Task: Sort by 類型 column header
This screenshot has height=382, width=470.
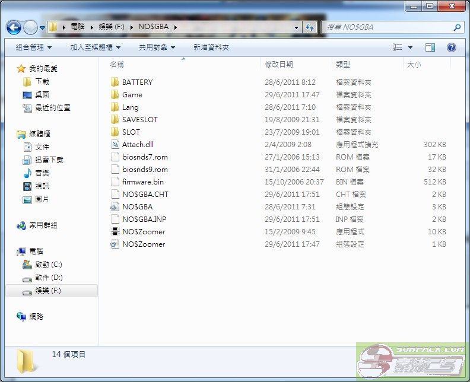Action: [343, 64]
